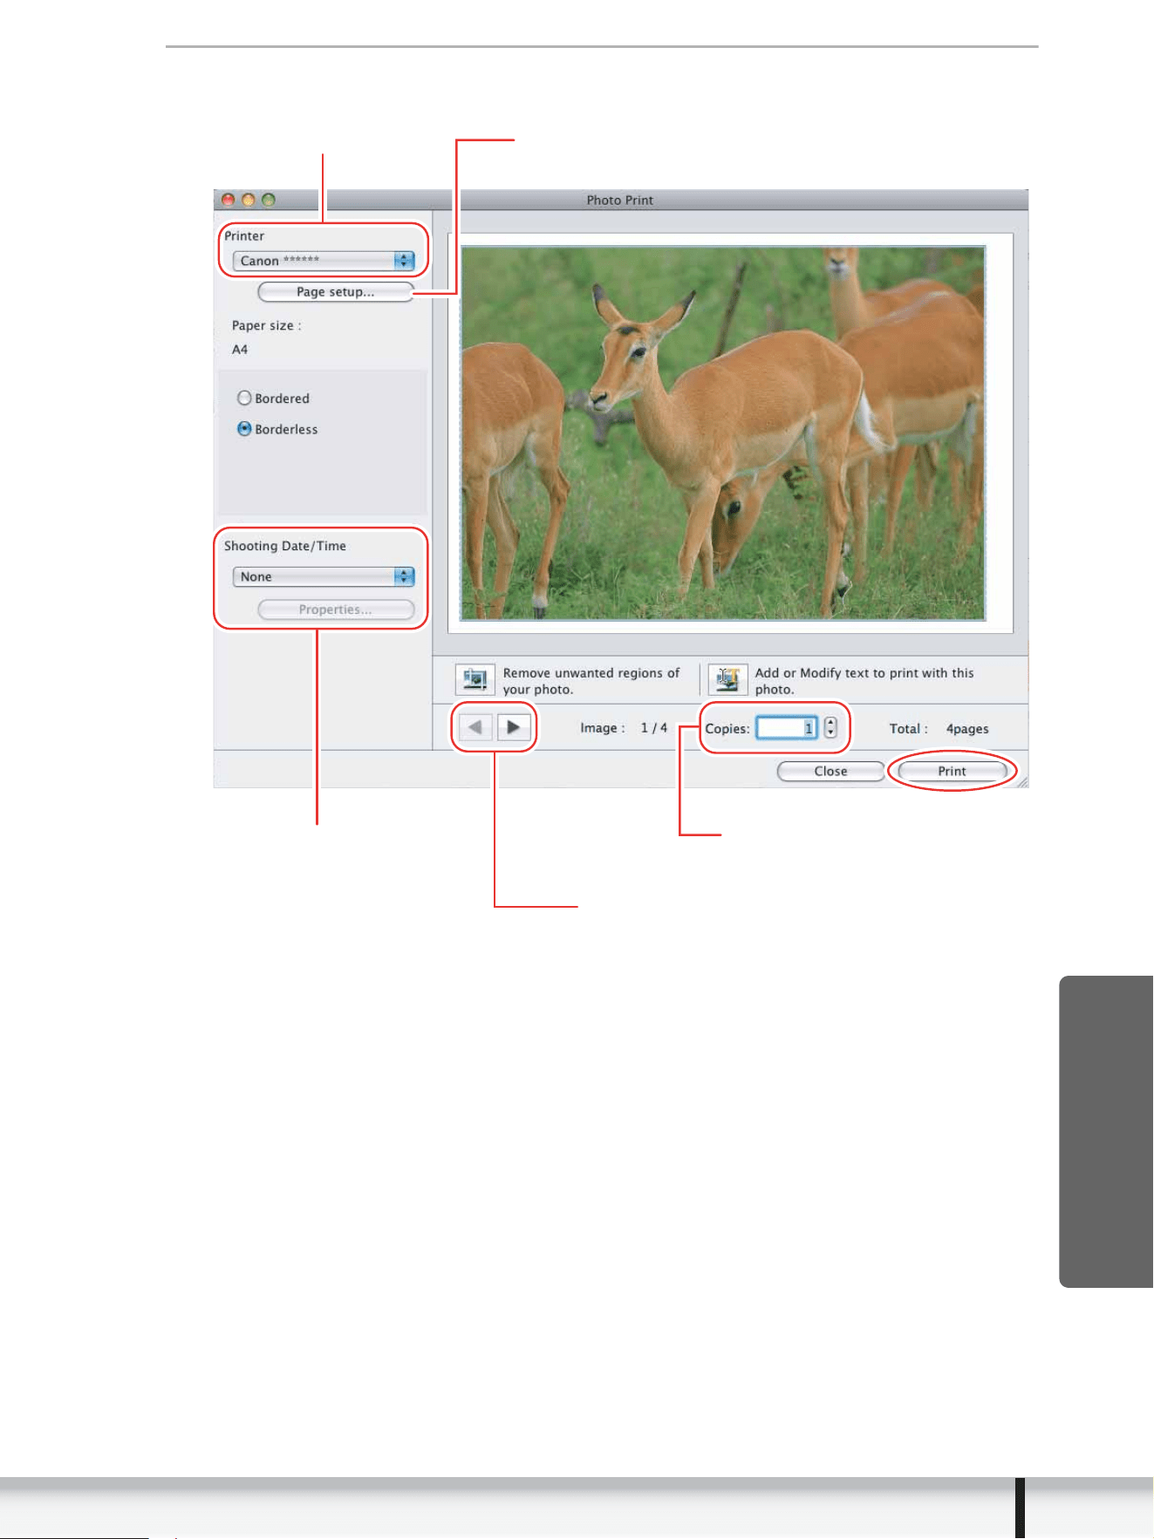This screenshot has width=1154, height=1539.
Task: Click the Copies stepper arrows
Action: click(830, 727)
